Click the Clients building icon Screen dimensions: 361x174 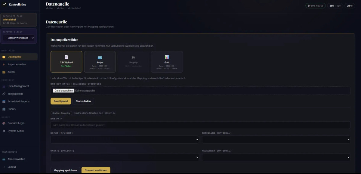pos(4,109)
